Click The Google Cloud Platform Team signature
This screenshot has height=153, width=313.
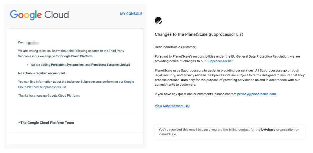pyautogui.click(x=46, y=123)
